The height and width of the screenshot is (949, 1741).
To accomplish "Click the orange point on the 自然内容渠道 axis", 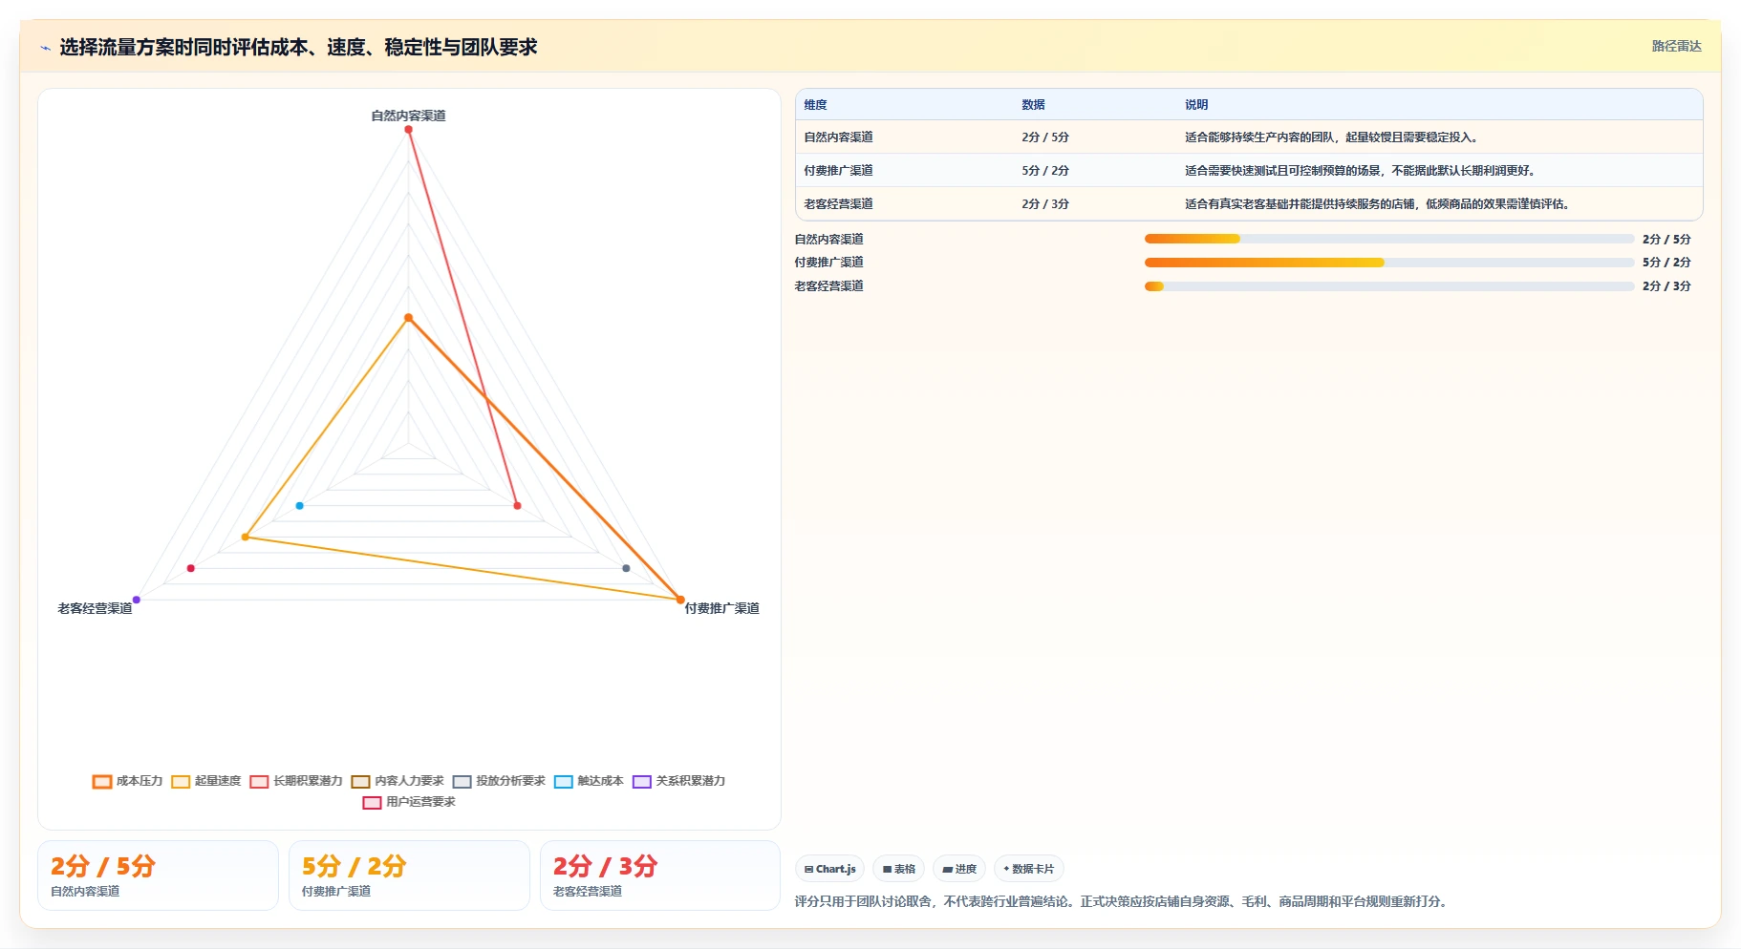I will [x=408, y=318].
